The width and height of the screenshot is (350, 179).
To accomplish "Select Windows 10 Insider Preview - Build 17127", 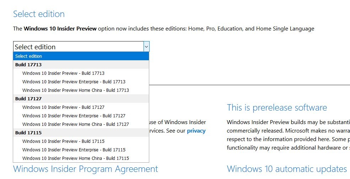I will coord(63,107).
